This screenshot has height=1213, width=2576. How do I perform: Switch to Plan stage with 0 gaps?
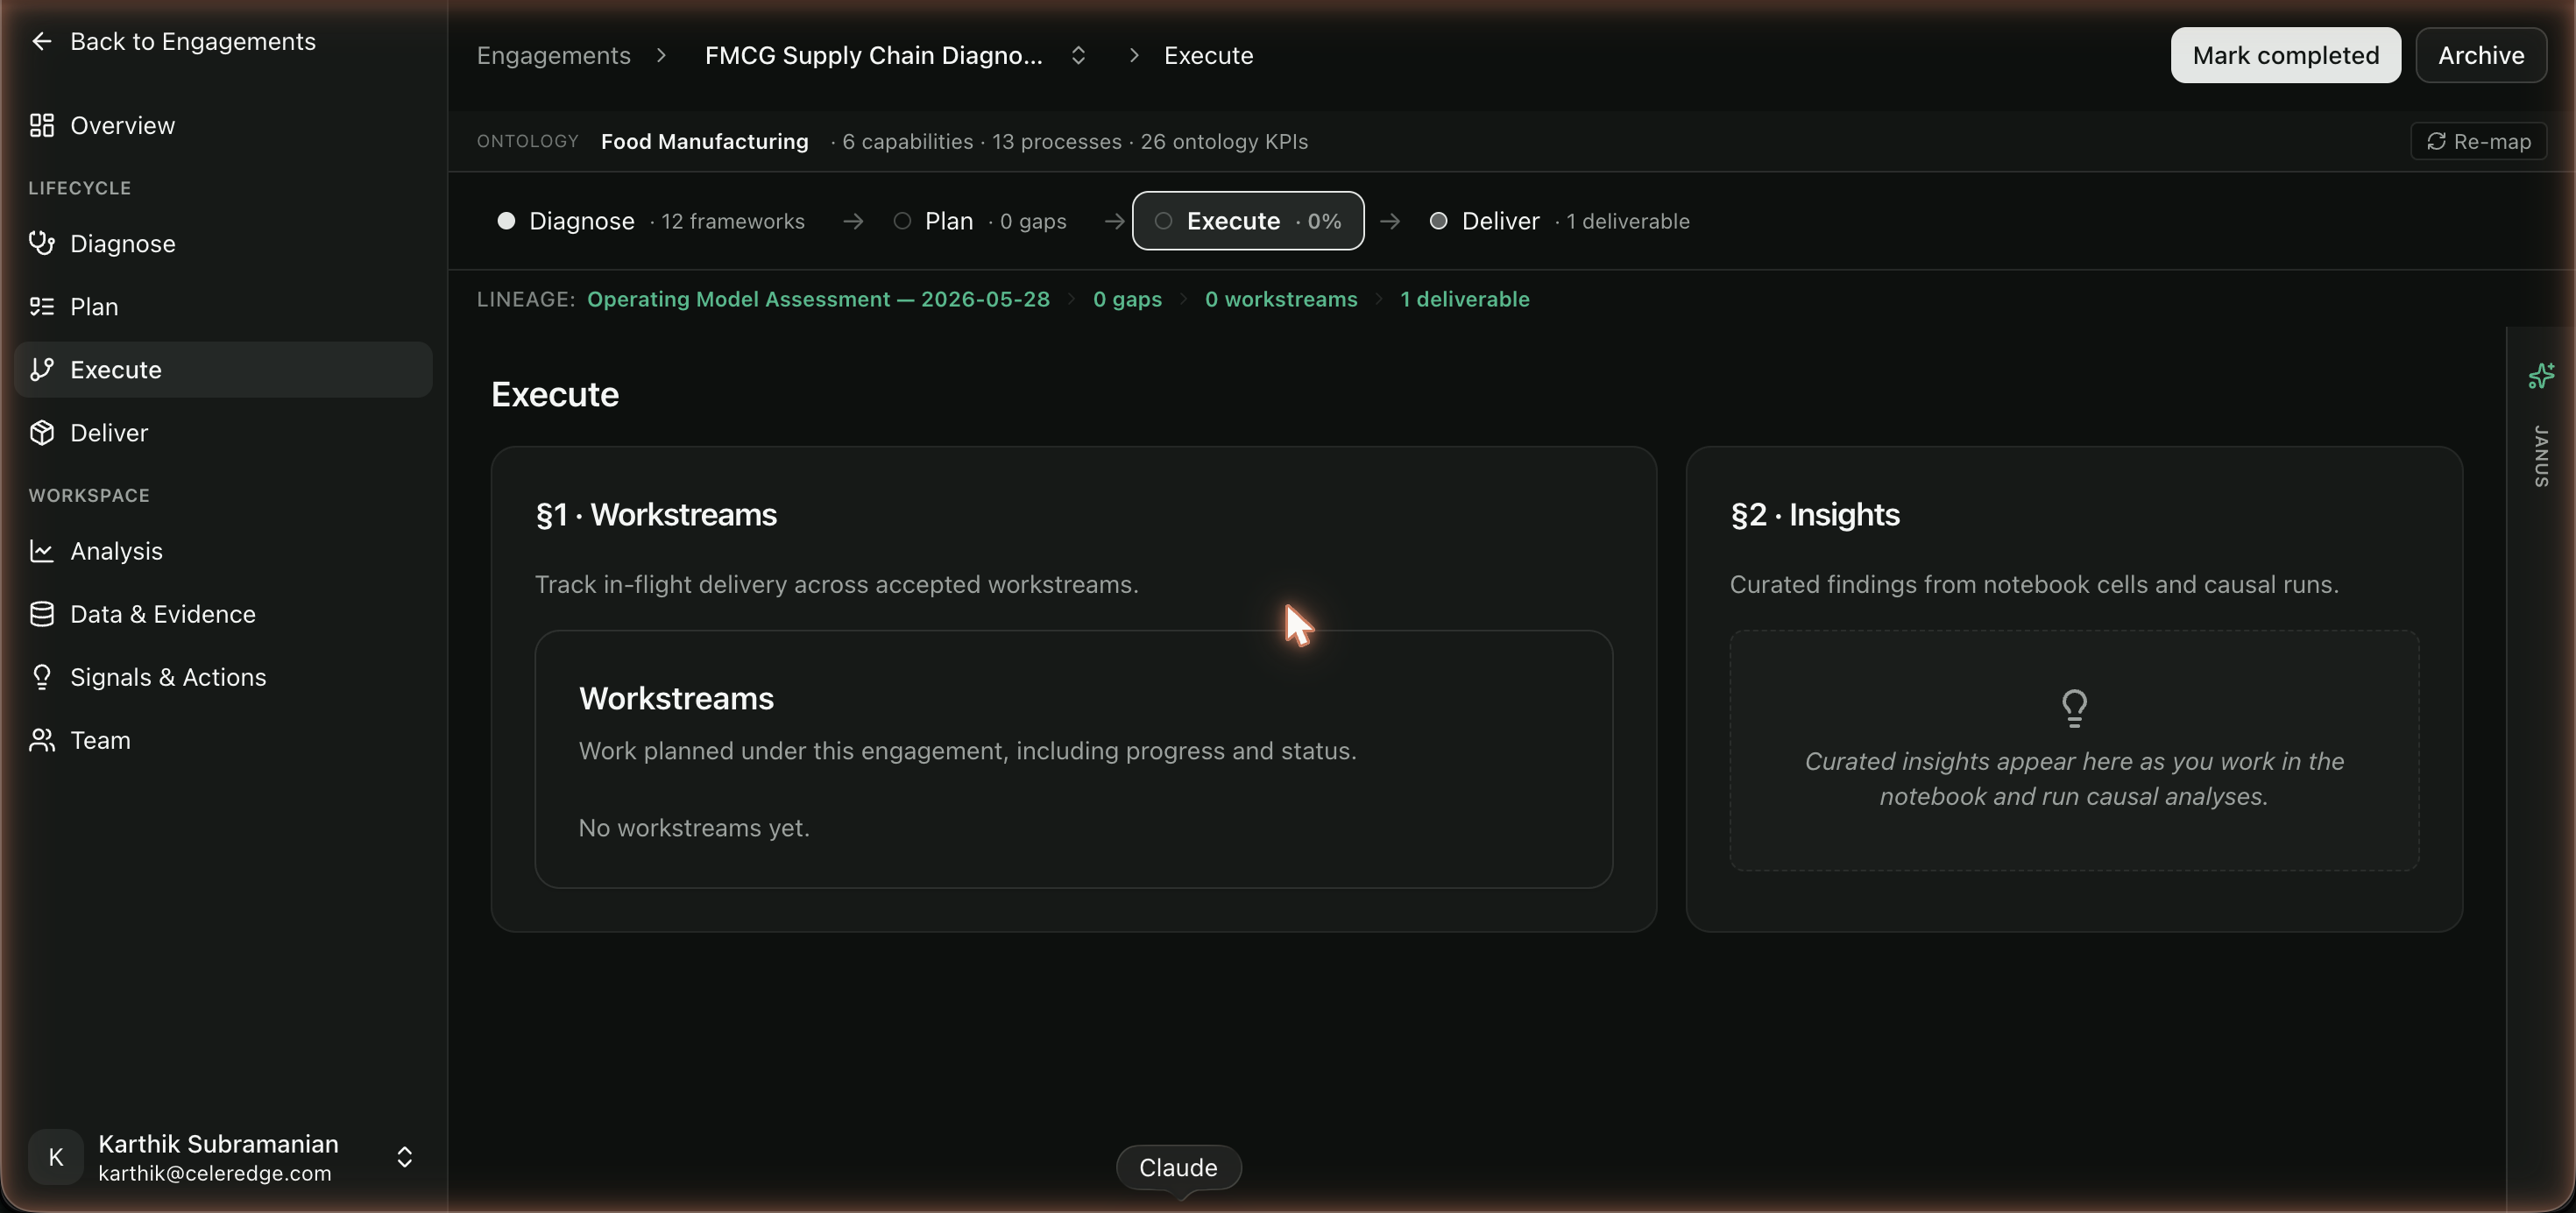980,221
